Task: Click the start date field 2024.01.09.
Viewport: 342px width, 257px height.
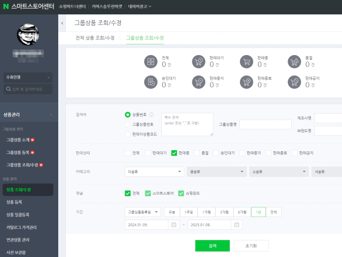Action: 146,225
